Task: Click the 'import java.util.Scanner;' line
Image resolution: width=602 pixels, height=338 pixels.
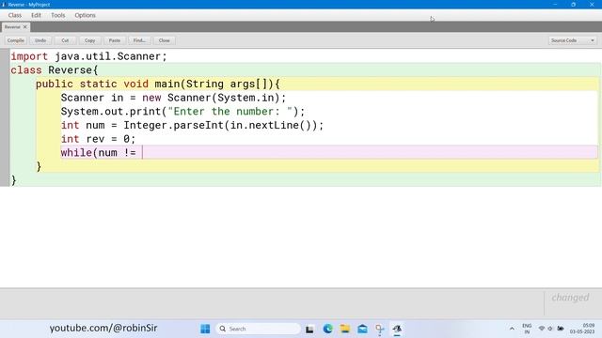Action: pos(88,56)
